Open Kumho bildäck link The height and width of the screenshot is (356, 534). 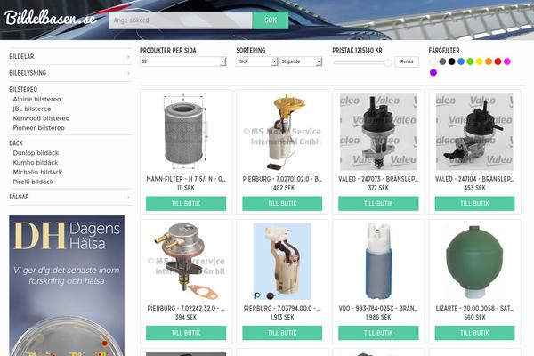point(36,163)
